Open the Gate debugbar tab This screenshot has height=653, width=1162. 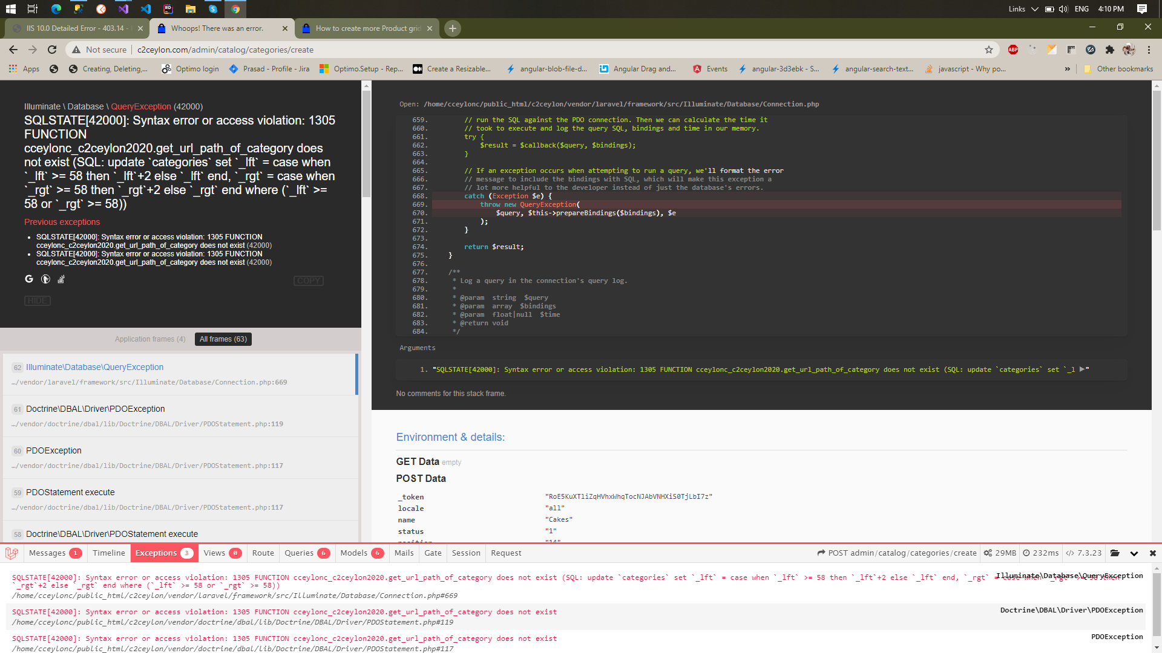433,553
